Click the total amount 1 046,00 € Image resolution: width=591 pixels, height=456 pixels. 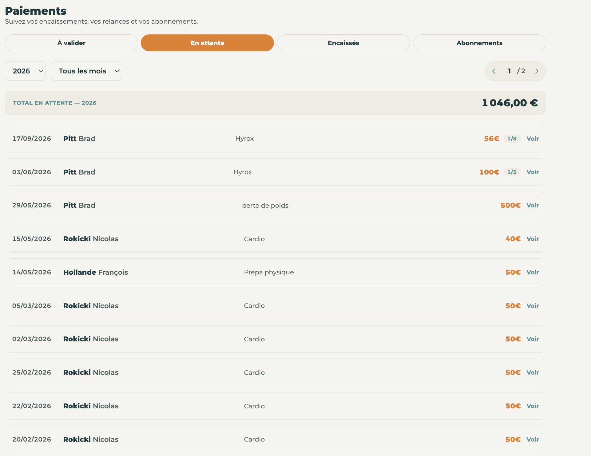tap(510, 103)
